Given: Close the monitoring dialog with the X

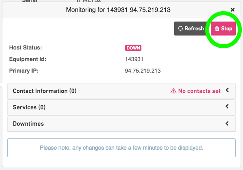Looking at the screenshot, I should pyautogui.click(x=233, y=10).
